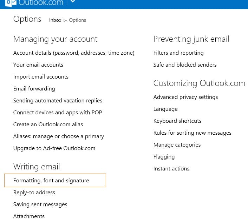The height and width of the screenshot is (222, 248).
Task: Open Attachments options
Action: [x=29, y=216]
